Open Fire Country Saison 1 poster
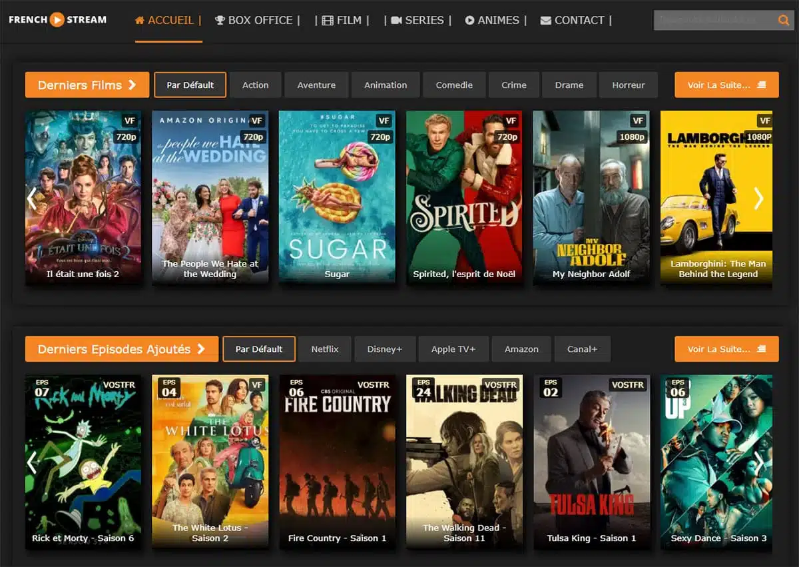This screenshot has height=567, width=799. click(x=337, y=462)
